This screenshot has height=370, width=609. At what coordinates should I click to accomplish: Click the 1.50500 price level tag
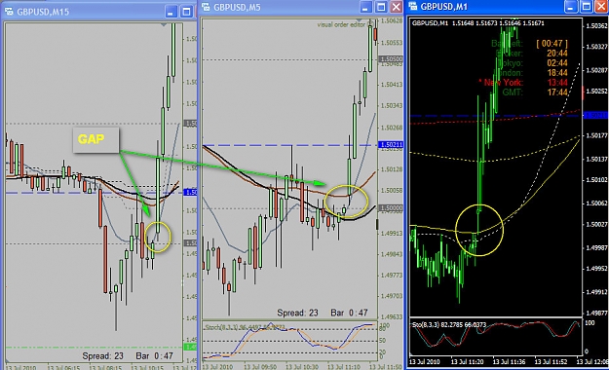391,59
